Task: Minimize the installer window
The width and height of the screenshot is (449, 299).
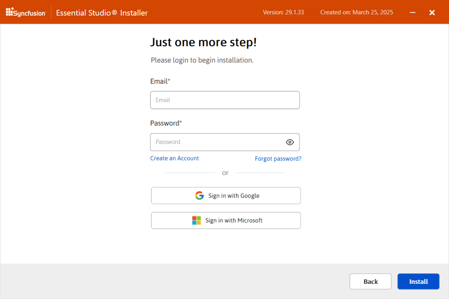Action: (412, 12)
